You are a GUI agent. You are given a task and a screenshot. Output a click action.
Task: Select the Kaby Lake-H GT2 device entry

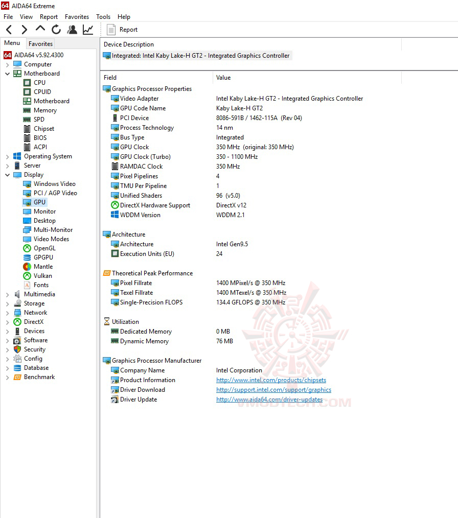(x=197, y=55)
